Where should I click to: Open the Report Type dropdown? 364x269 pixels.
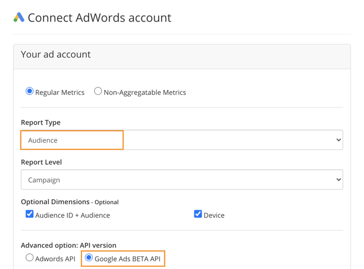point(182,140)
